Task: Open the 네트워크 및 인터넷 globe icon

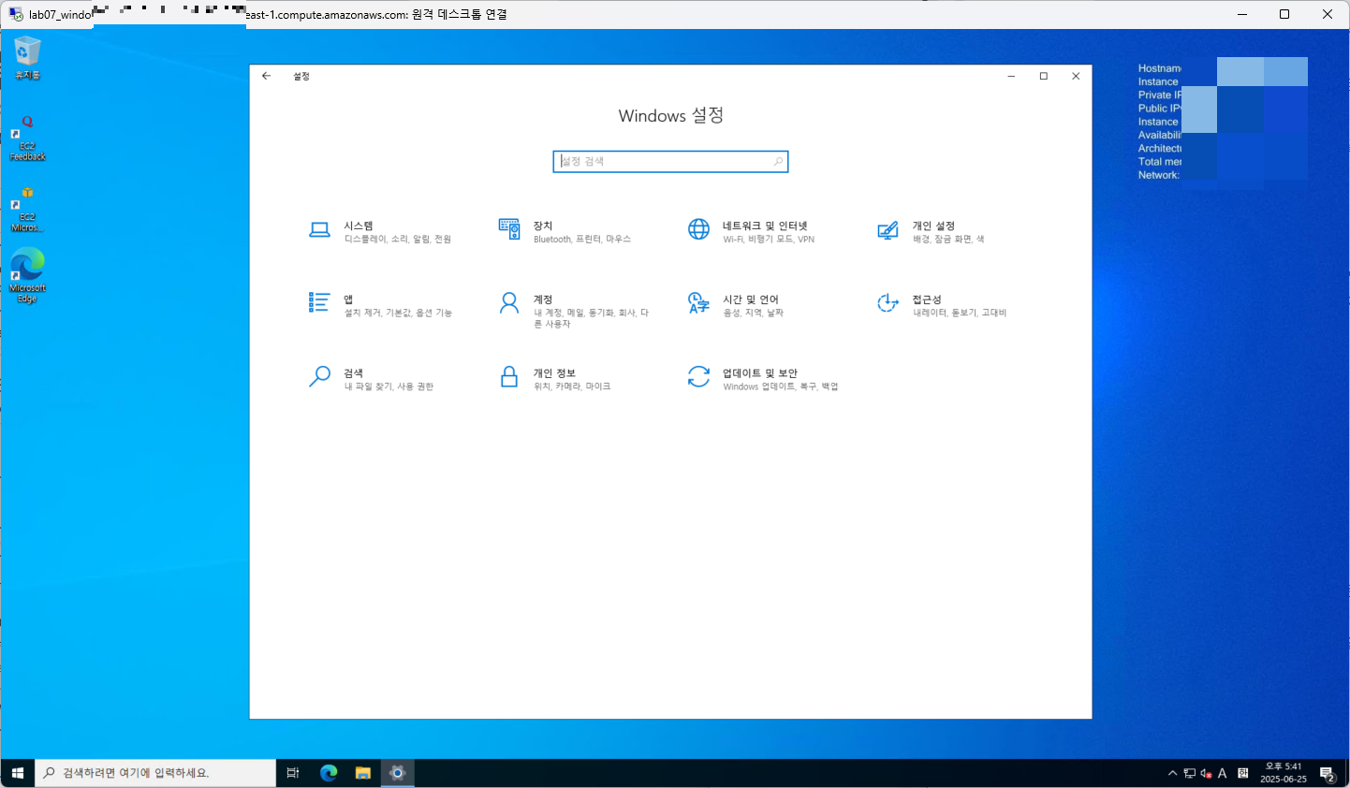Action: pyautogui.click(x=698, y=229)
